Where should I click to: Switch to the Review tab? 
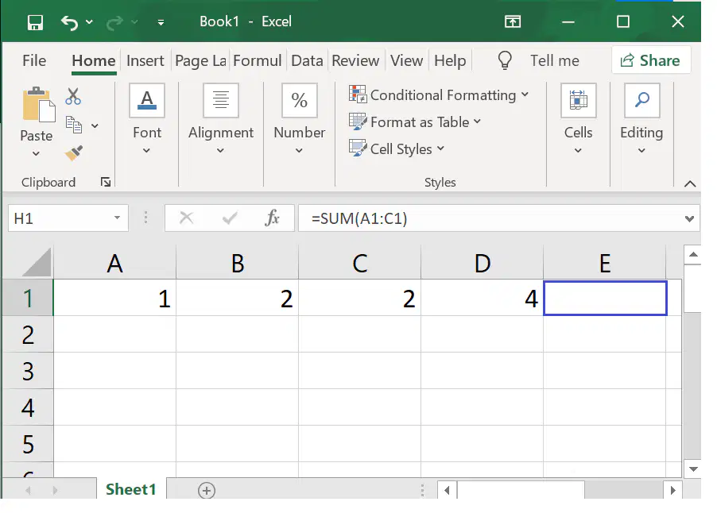click(355, 60)
